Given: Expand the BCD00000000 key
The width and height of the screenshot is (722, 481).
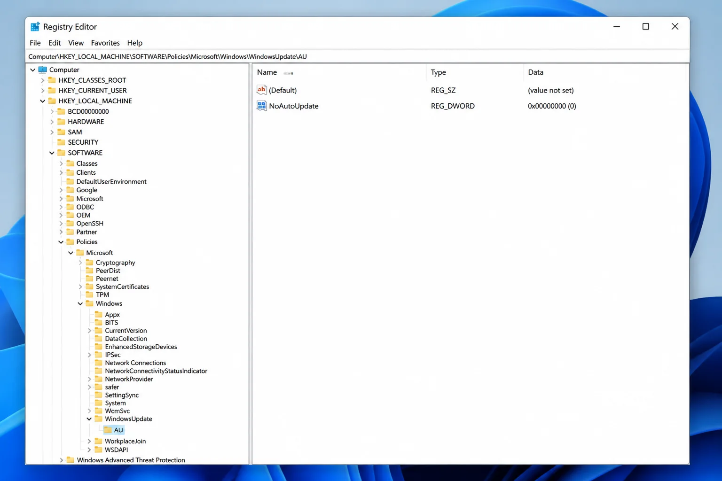Looking at the screenshot, I should point(52,112).
